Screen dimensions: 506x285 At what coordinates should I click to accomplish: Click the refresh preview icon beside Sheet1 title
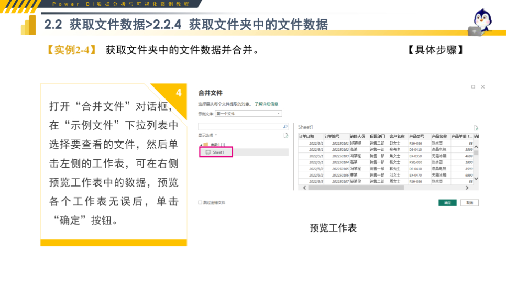pyautogui.click(x=476, y=128)
